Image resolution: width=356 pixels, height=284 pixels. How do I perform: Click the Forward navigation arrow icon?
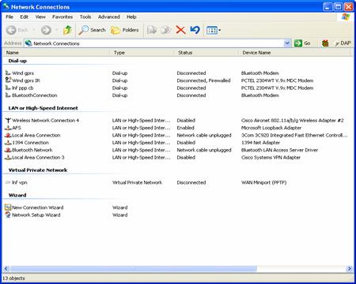46,30
